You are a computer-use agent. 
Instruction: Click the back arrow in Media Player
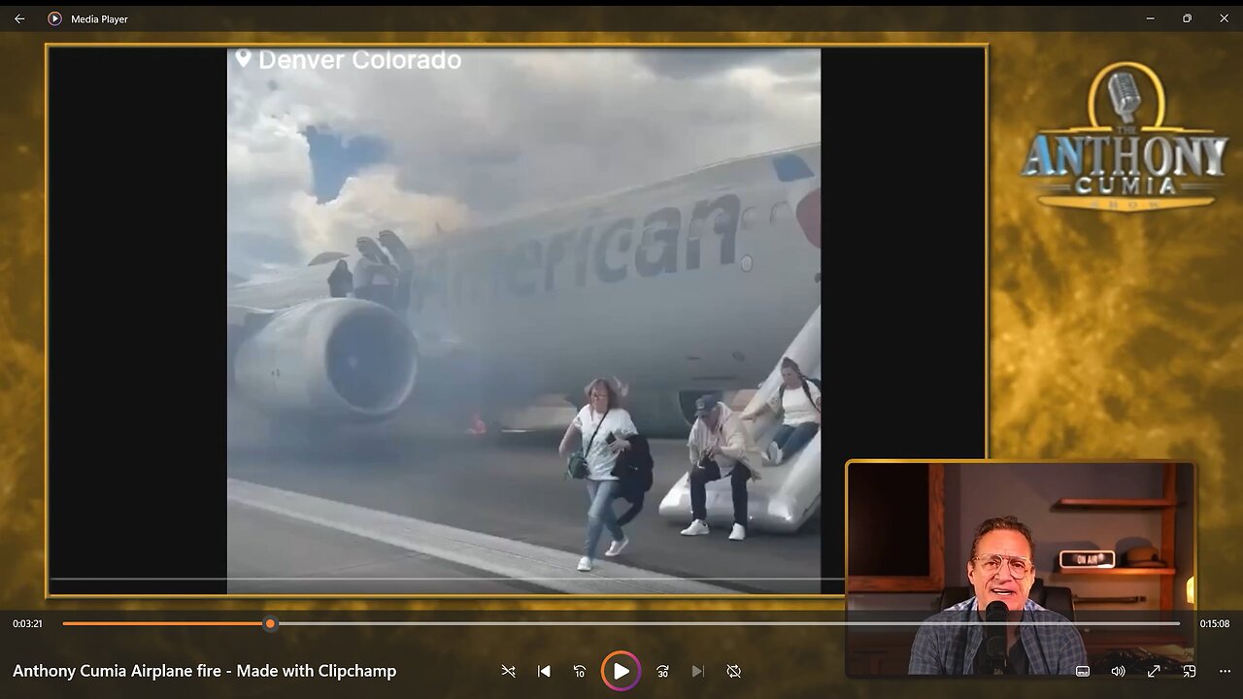tap(19, 18)
